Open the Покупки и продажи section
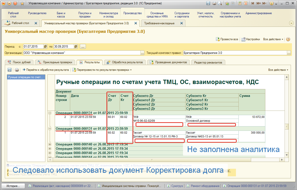Viewport: 297px width, 190px height. 85,15
